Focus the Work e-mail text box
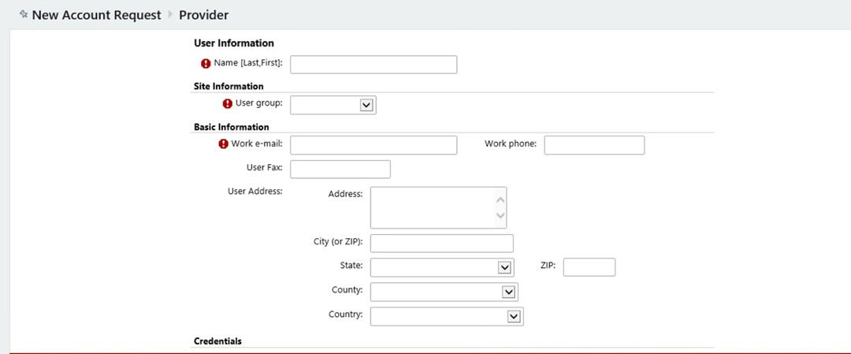851x354 pixels. point(373,145)
